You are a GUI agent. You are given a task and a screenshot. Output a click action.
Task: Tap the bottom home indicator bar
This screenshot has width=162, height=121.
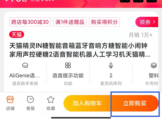pyautogui.click(x=81, y=118)
